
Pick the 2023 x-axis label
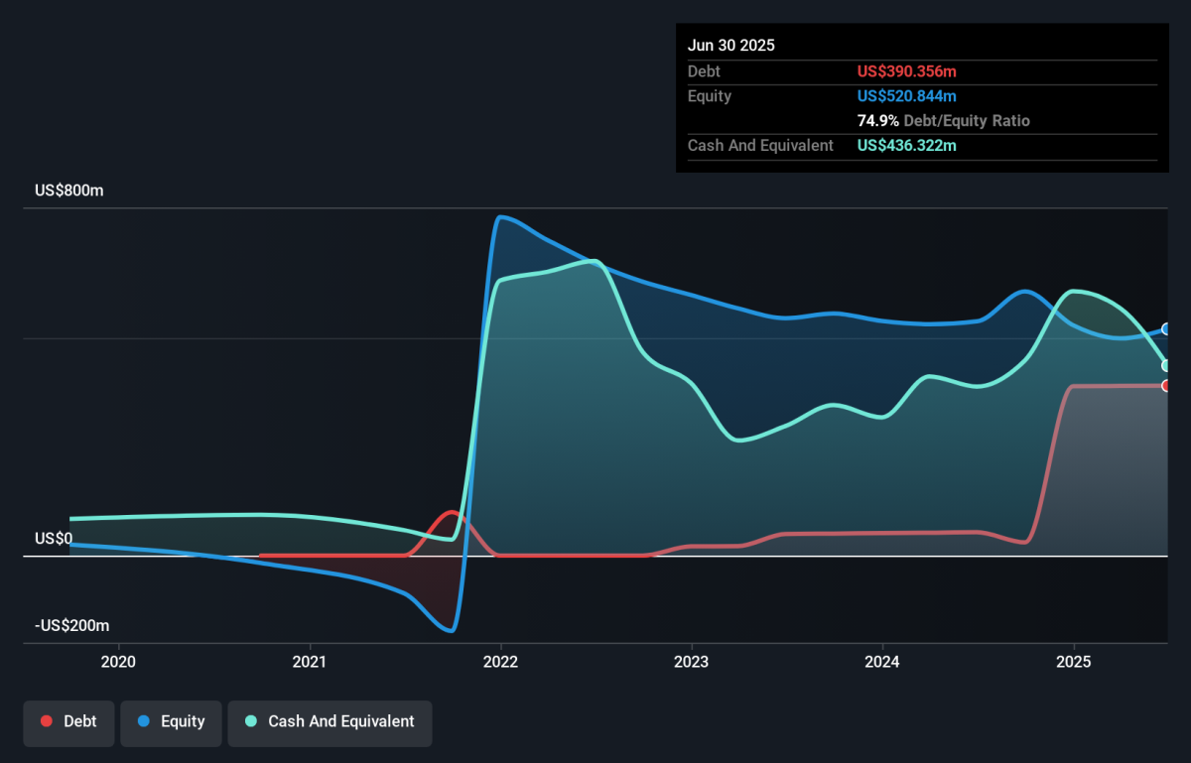pos(691,661)
